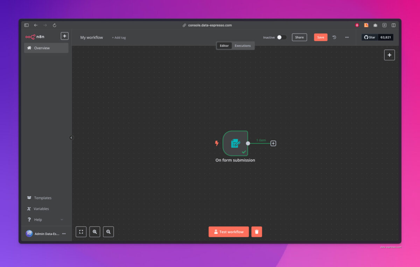Click the zoom in magnifier icon
The height and width of the screenshot is (267, 420).
(x=94, y=232)
